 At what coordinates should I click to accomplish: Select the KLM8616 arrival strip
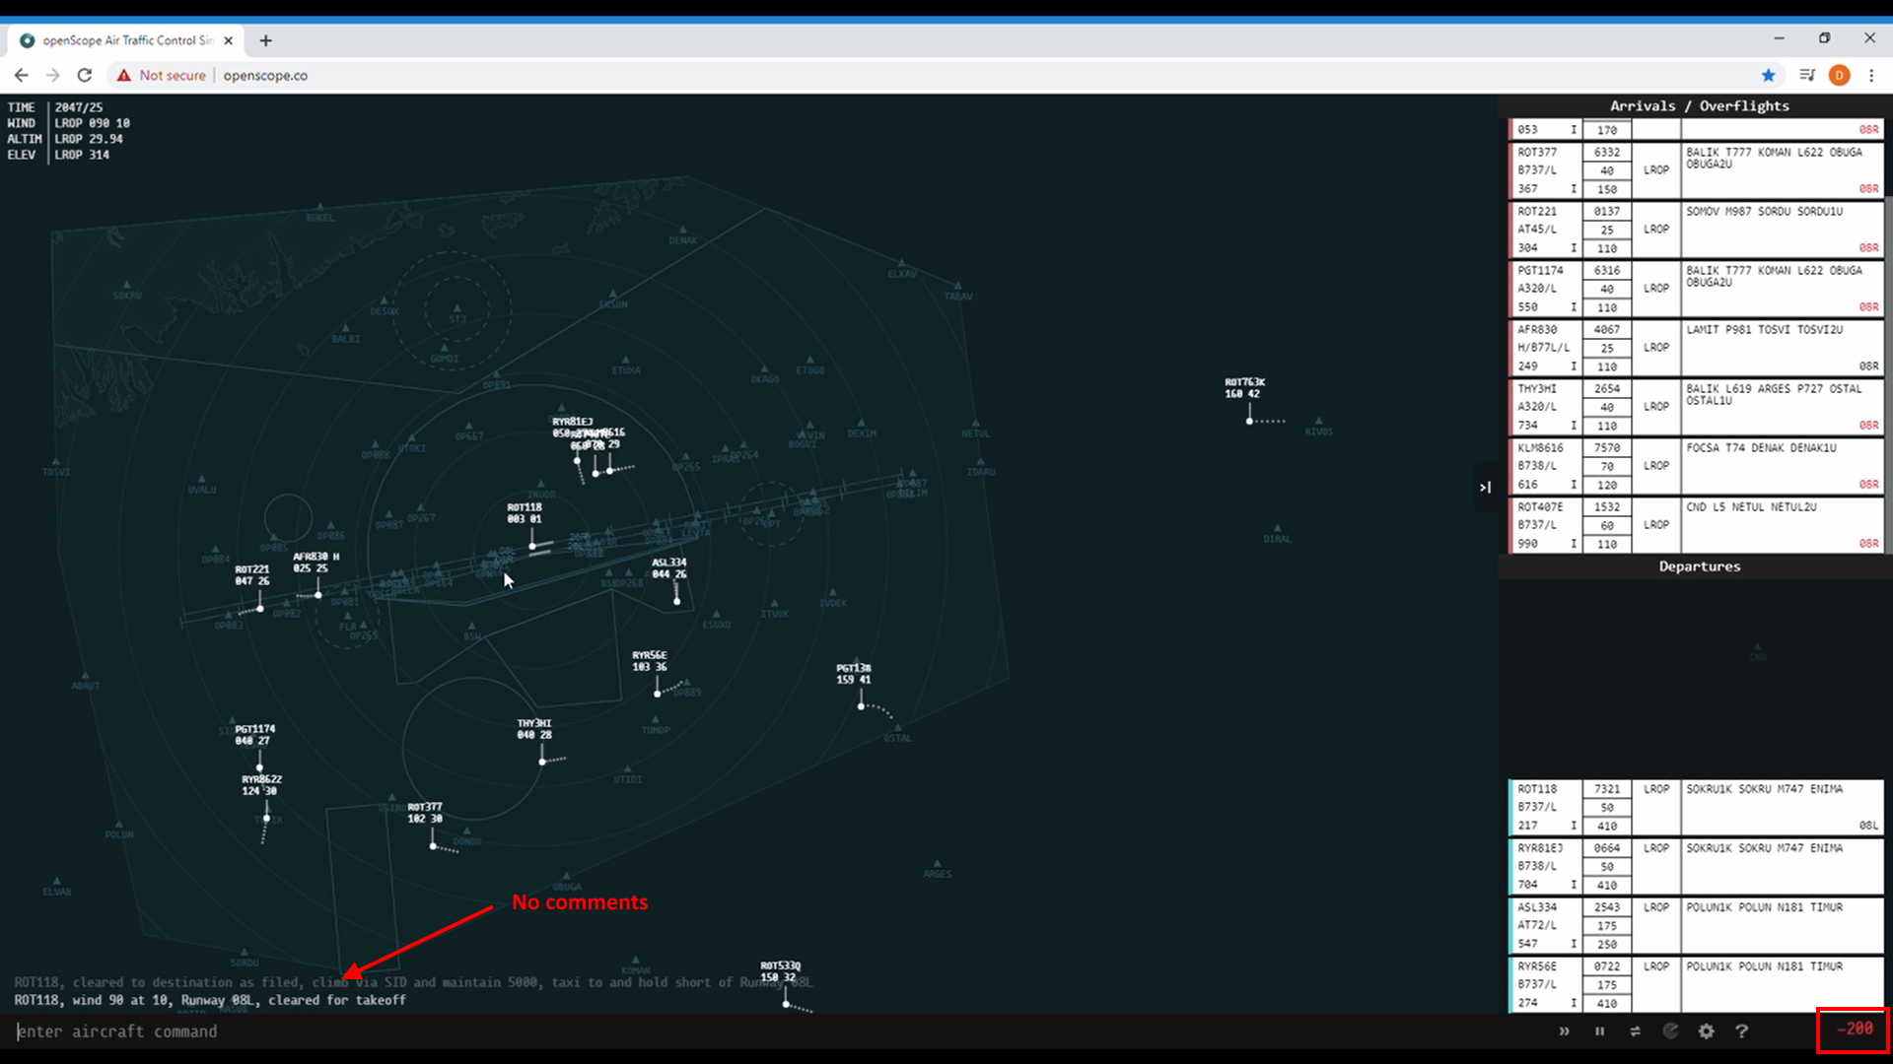pos(1696,466)
